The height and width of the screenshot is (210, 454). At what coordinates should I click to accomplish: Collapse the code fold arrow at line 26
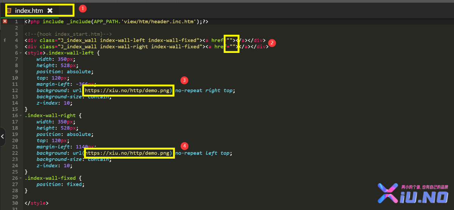(21, 178)
